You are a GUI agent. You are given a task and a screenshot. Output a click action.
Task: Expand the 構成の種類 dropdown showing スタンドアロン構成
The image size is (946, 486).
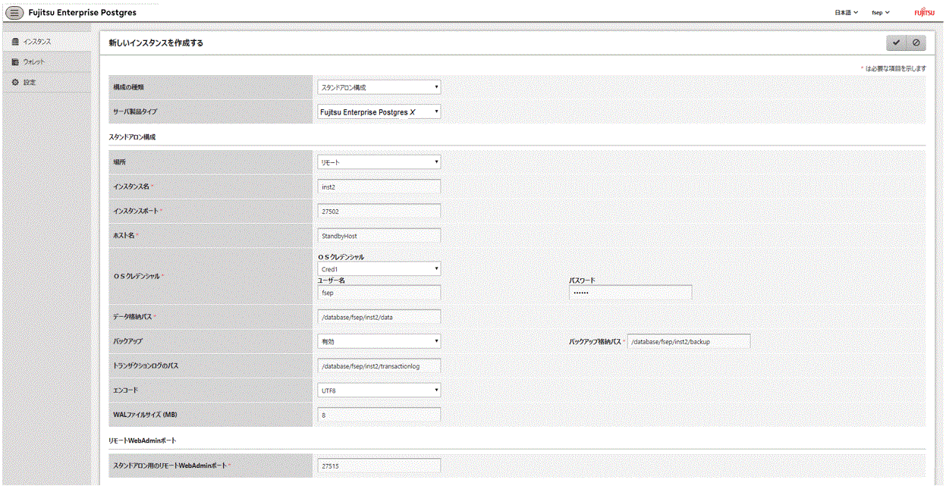(x=379, y=87)
